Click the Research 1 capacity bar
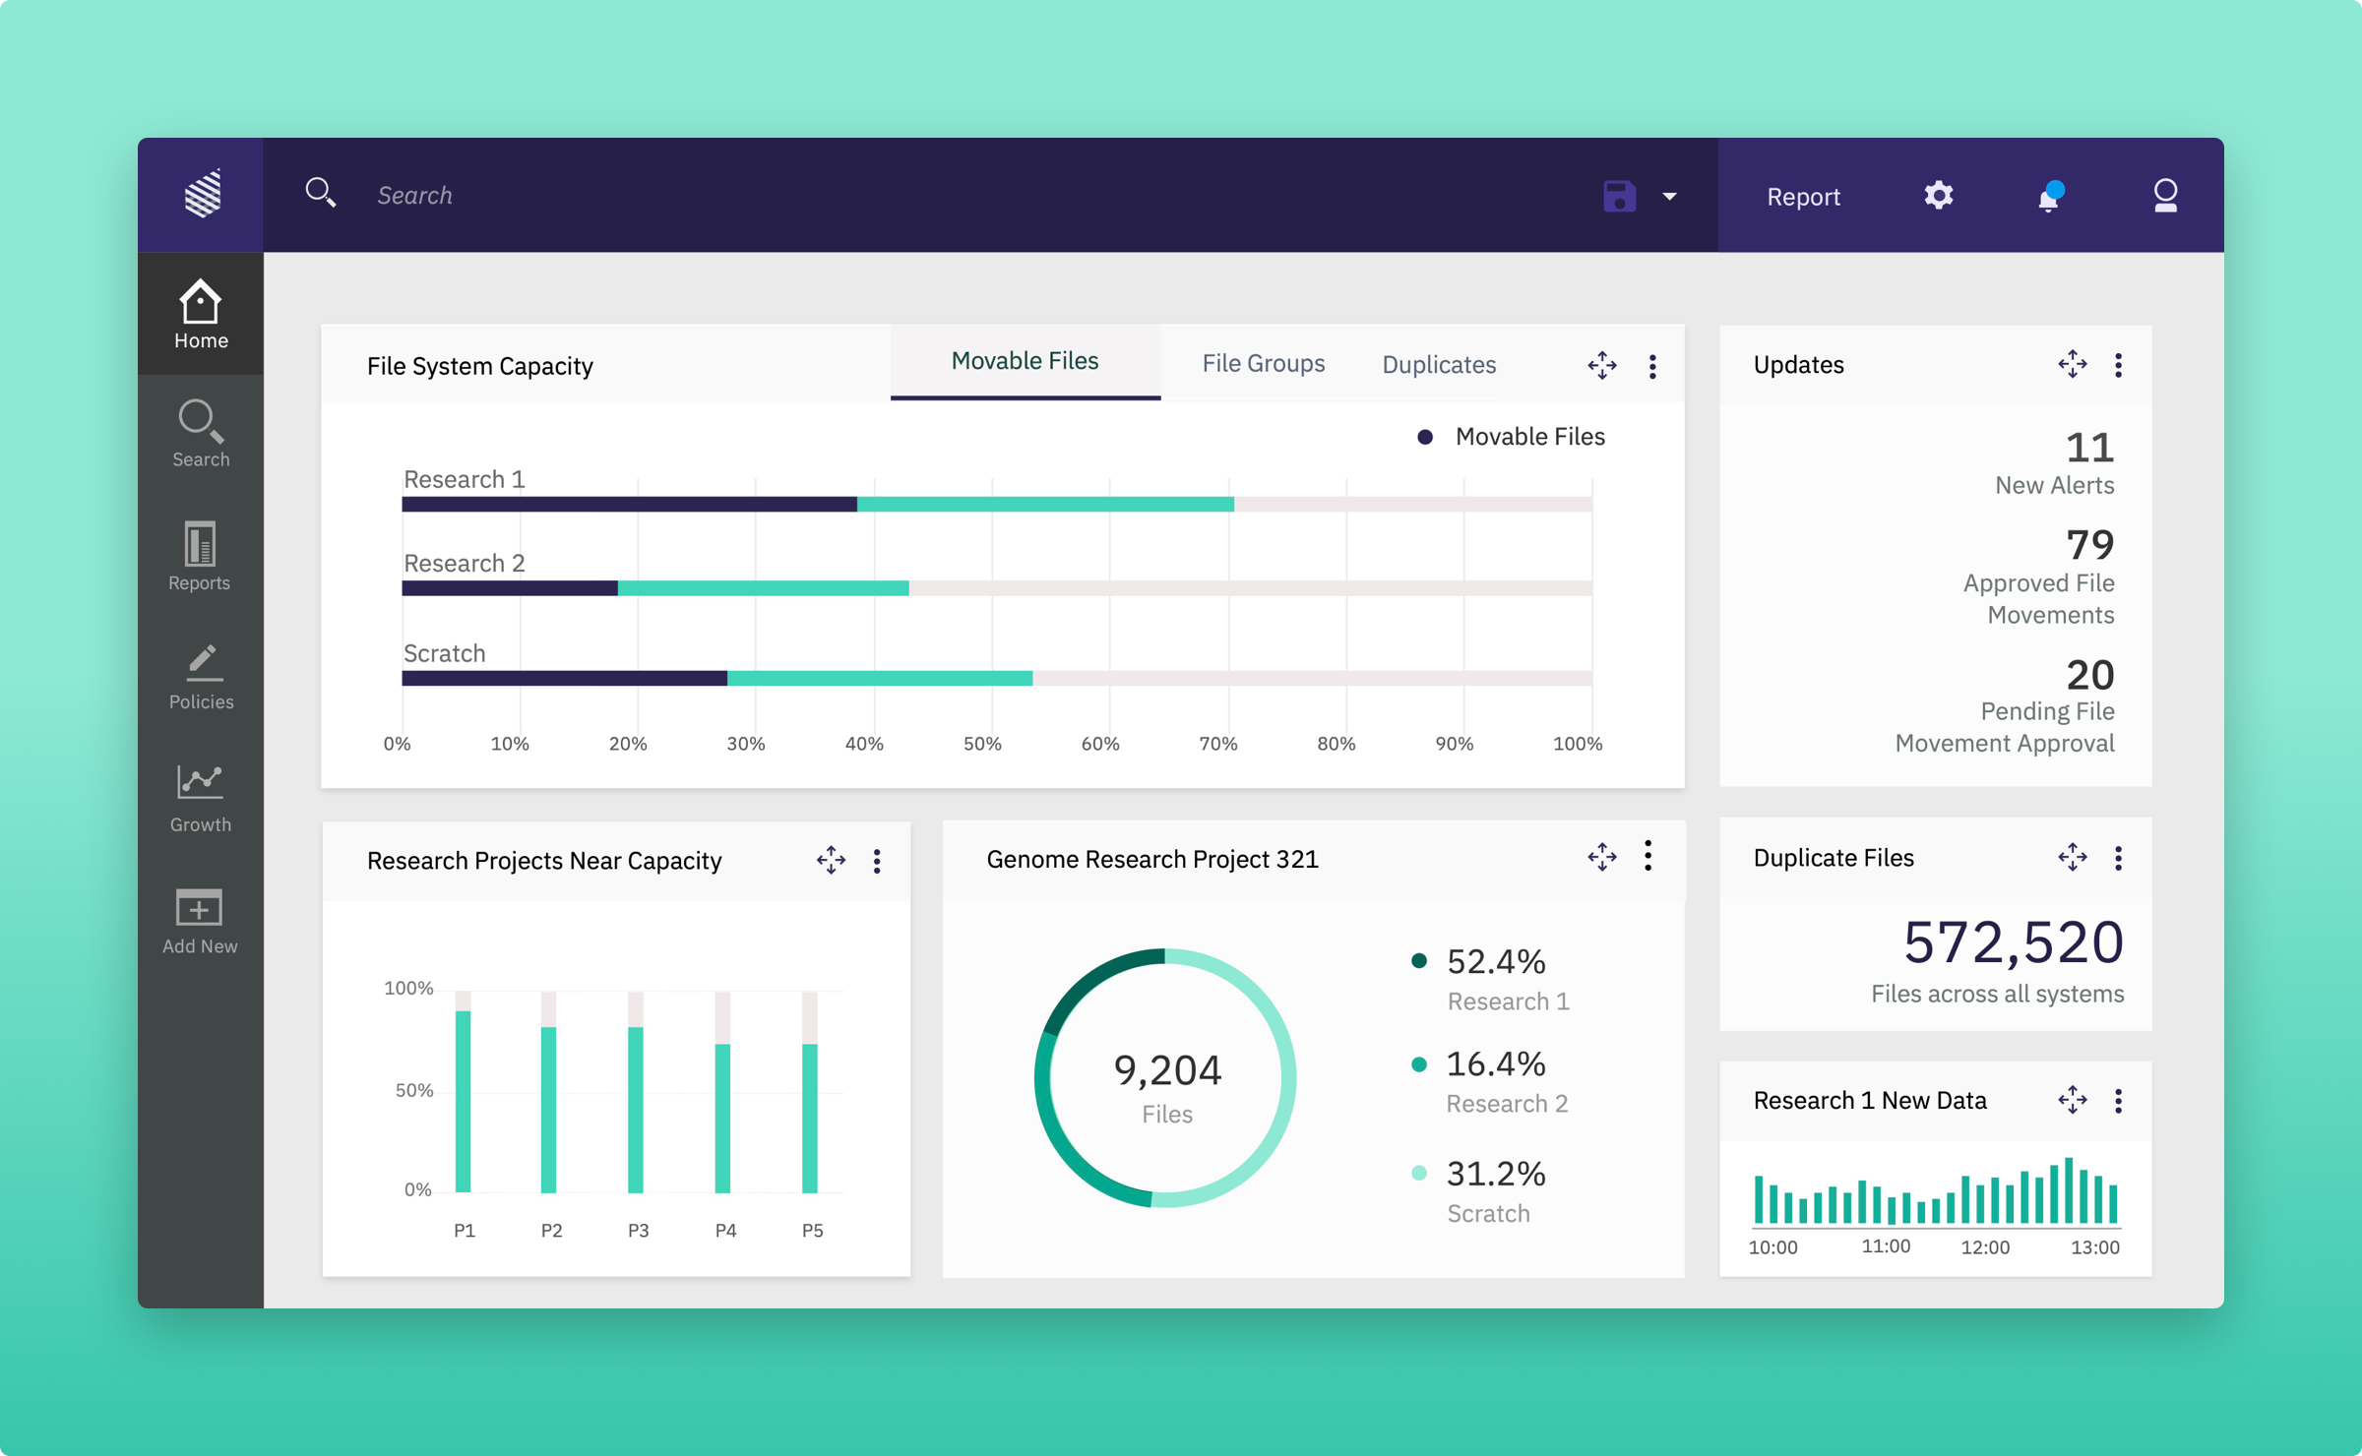This screenshot has width=2362, height=1456. coord(817,505)
